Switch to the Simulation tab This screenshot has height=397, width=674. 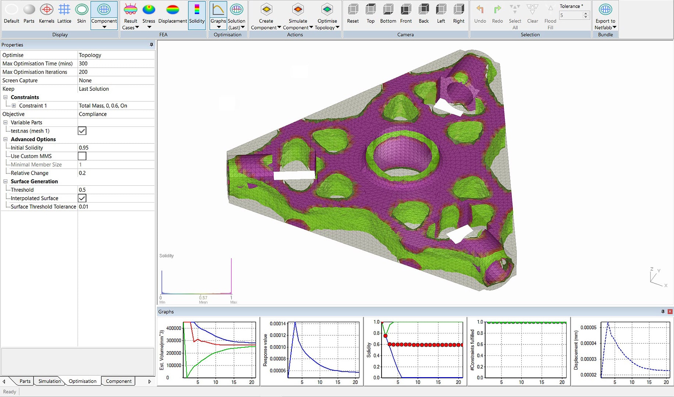coord(50,381)
